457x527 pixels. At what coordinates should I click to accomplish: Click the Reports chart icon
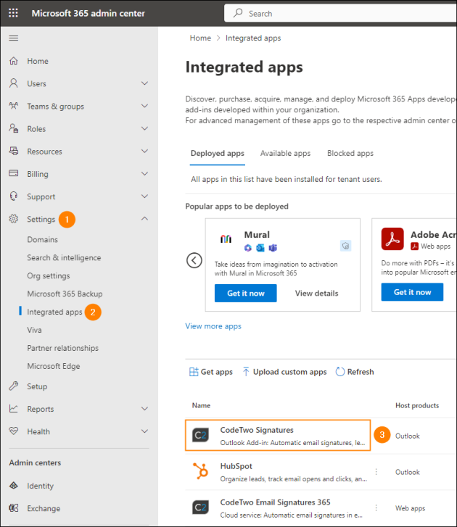[14, 408]
